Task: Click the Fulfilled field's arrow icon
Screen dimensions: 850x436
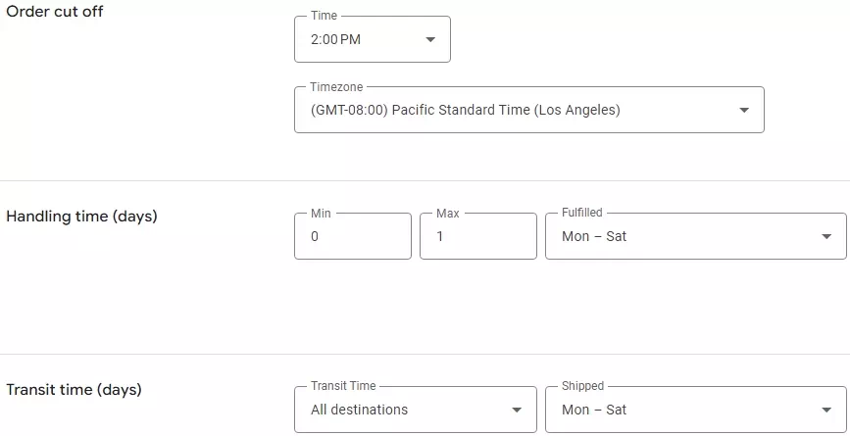Action: (826, 237)
